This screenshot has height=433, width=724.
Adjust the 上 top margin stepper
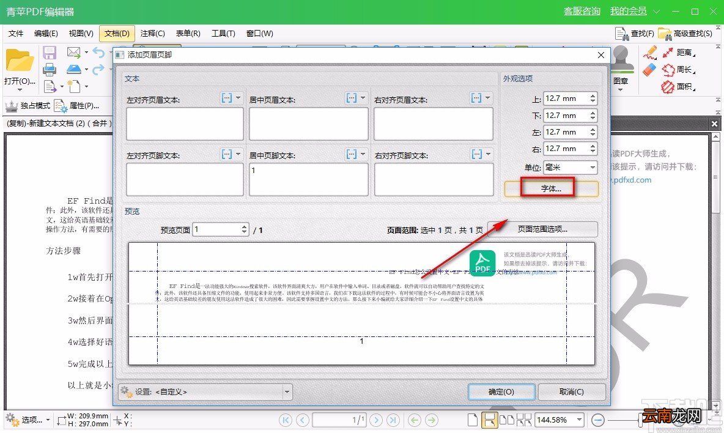tap(593, 98)
